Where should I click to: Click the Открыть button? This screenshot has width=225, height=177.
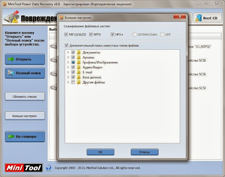click(25, 59)
